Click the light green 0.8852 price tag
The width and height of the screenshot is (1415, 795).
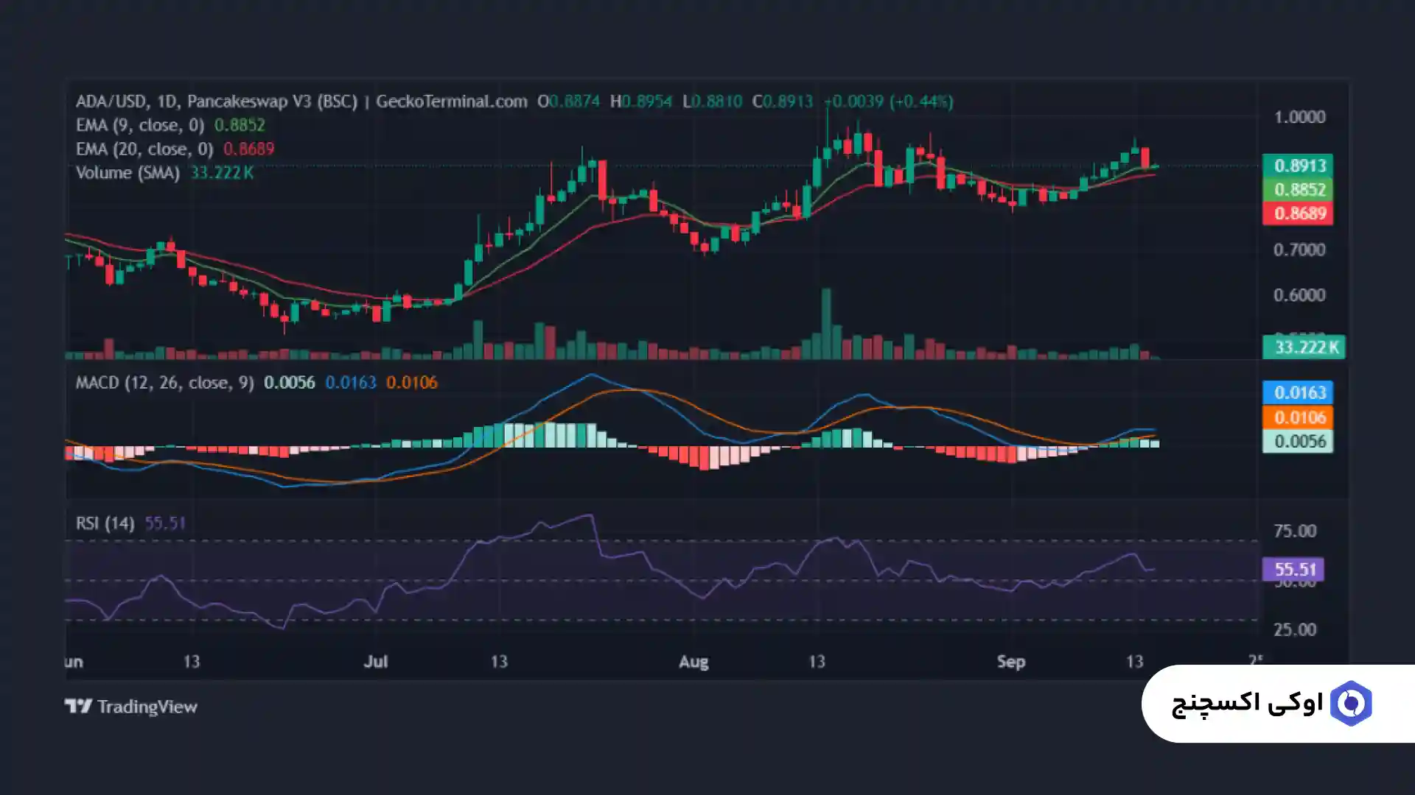coord(1298,190)
